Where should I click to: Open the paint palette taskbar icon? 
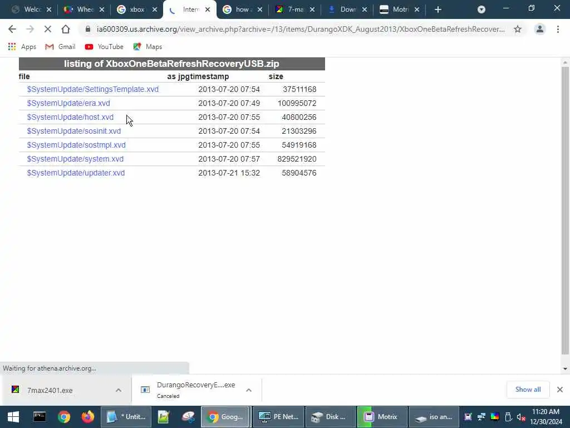tap(188, 417)
